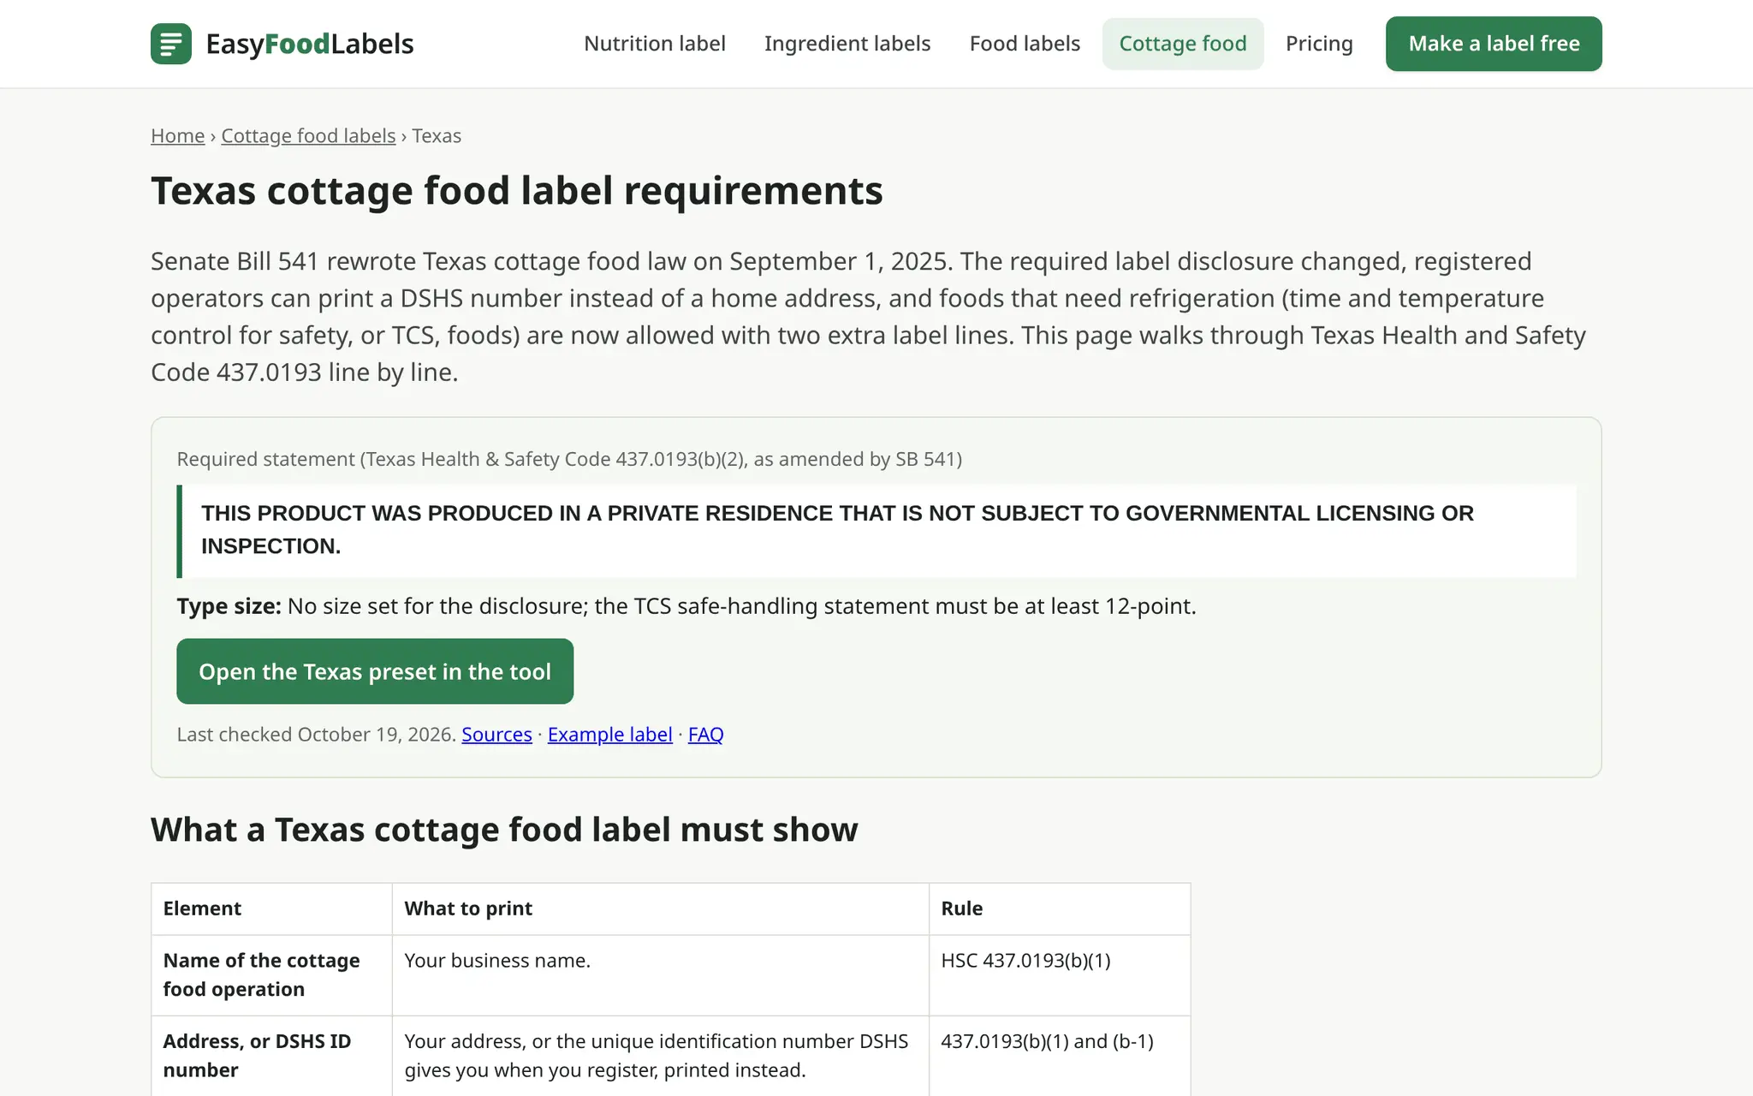Click the cell describing the DSHS unique identification number
This screenshot has width=1753, height=1096.
click(x=660, y=1056)
